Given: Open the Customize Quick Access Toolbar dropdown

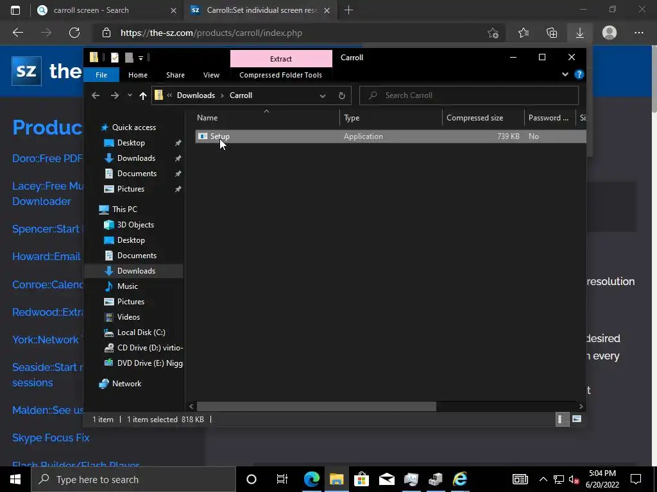Looking at the screenshot, I should pos(141,58).
